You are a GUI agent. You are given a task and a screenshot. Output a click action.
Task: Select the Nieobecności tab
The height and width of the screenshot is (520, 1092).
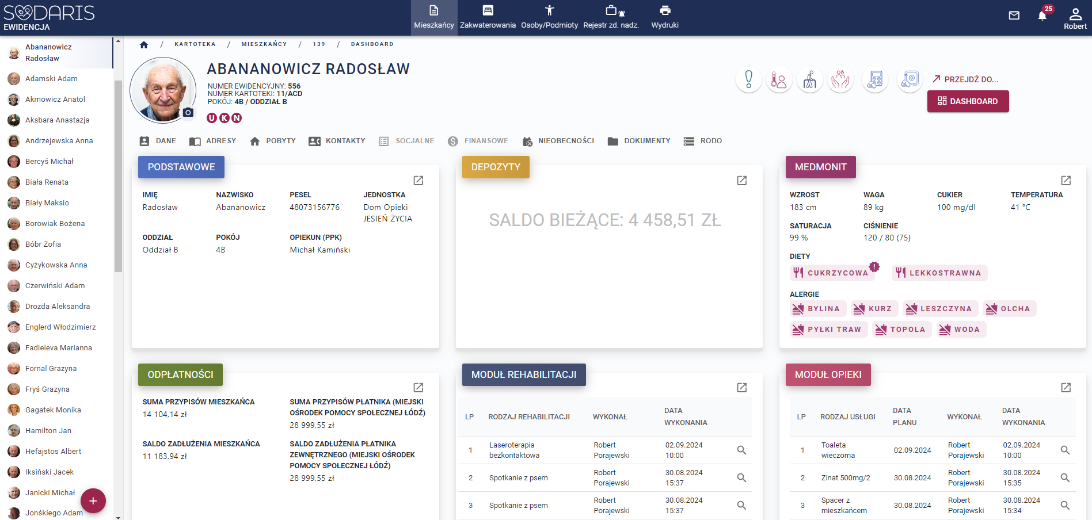pyautogui.click(x=558, y=141)
